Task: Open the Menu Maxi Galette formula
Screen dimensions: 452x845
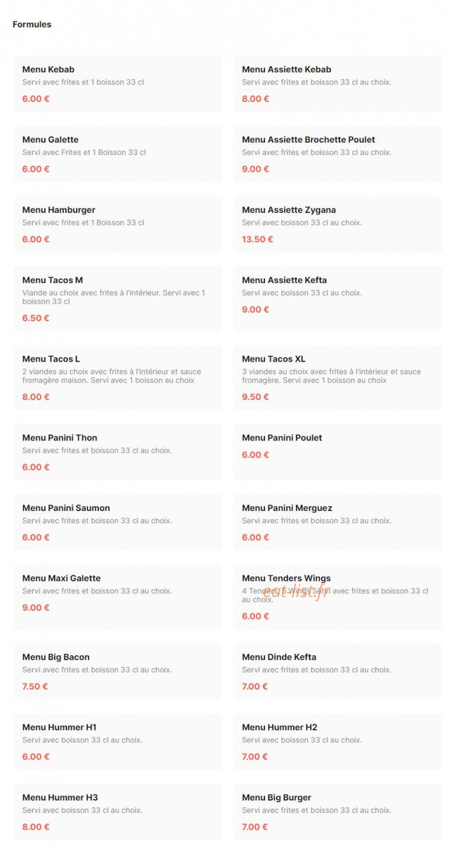Action: (x=118, y=597)
